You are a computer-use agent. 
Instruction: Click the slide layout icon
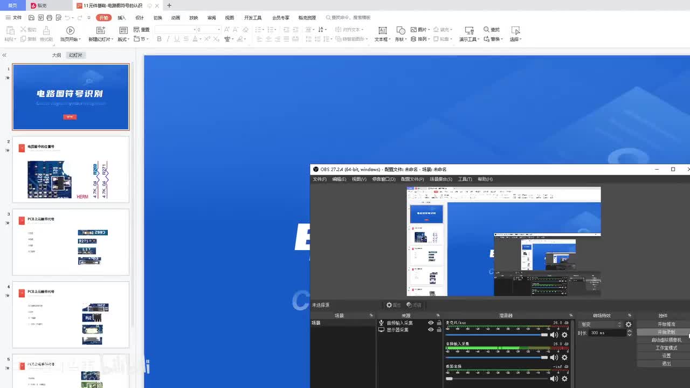coord(123,30)
